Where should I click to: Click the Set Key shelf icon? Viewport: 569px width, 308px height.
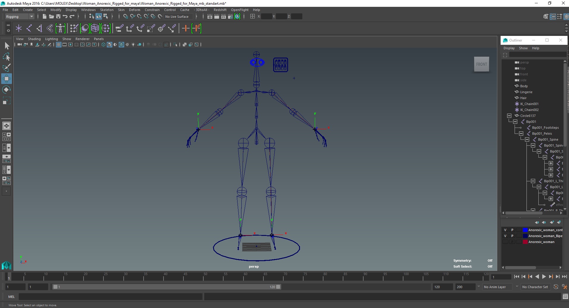[x=186, y=28]
